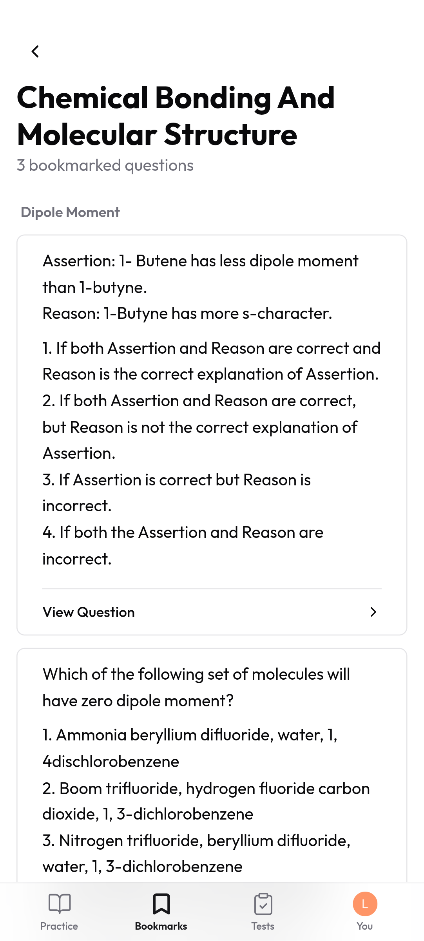The image size is (424, 941).
Task: Select Bookmarks tab label
Action: (161, 926)
